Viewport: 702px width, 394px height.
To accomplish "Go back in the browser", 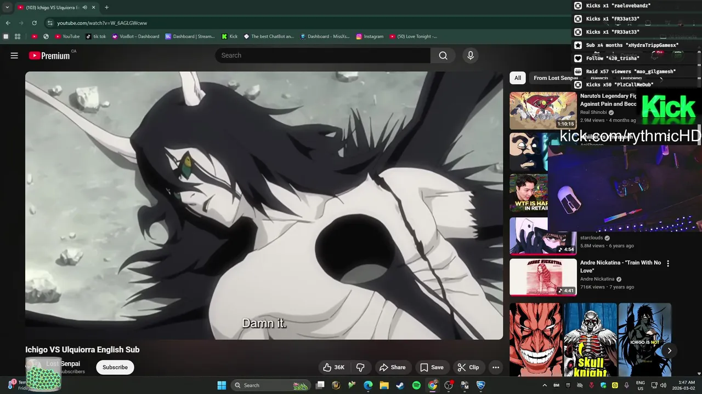I will (8, 23).
